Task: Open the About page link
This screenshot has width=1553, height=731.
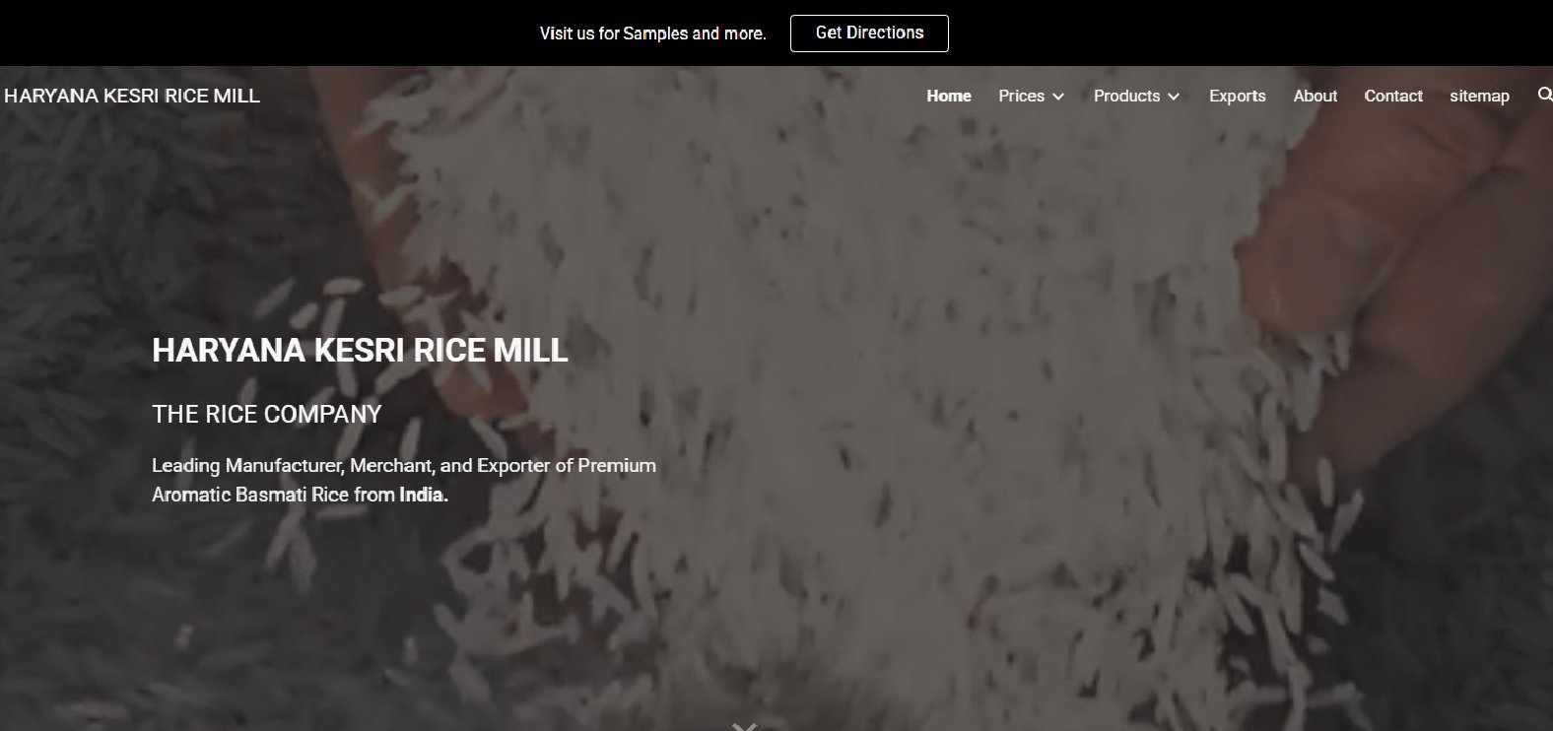Action: point(1315,96)
